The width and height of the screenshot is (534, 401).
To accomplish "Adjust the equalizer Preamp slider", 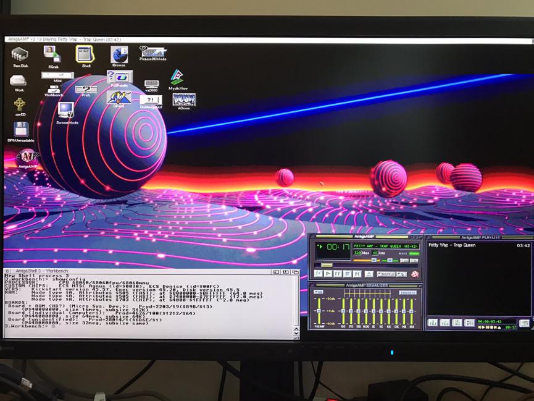I will click(x=319, y=310).
